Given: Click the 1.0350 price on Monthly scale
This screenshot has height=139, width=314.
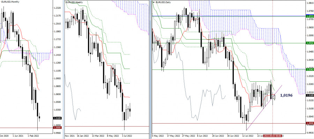Looking at the screenshot, I should pos(57,110).
